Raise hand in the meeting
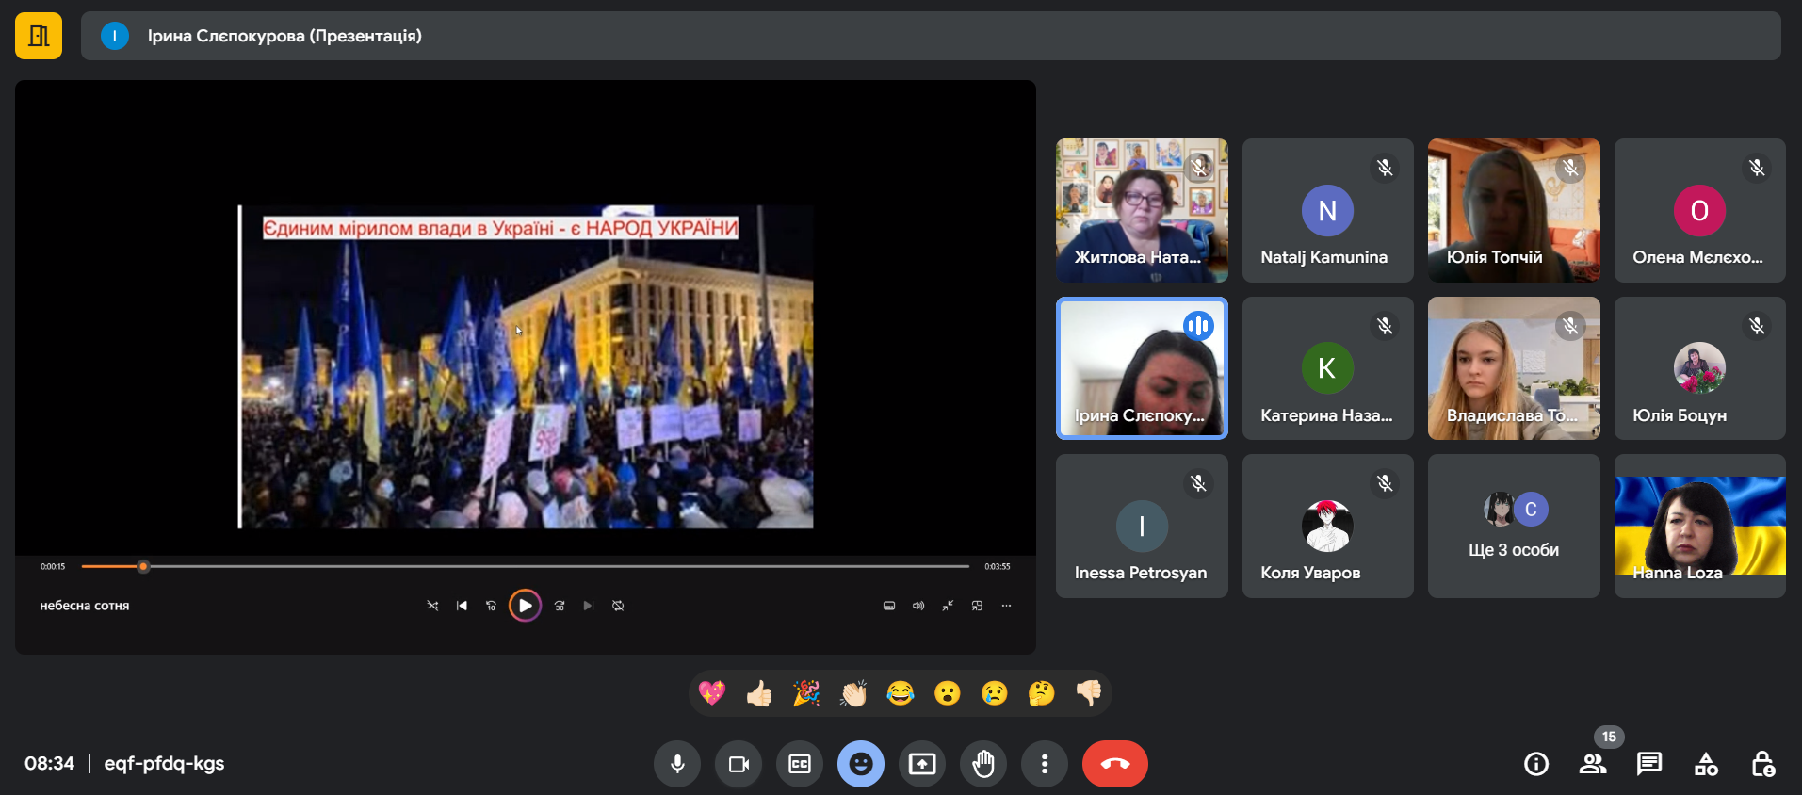 (983, 764)
